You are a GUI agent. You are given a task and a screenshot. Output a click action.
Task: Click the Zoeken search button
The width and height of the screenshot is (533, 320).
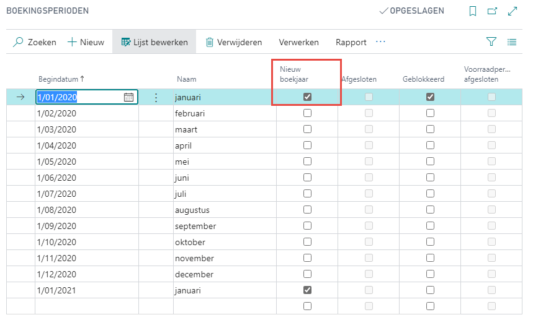(35, 42)
